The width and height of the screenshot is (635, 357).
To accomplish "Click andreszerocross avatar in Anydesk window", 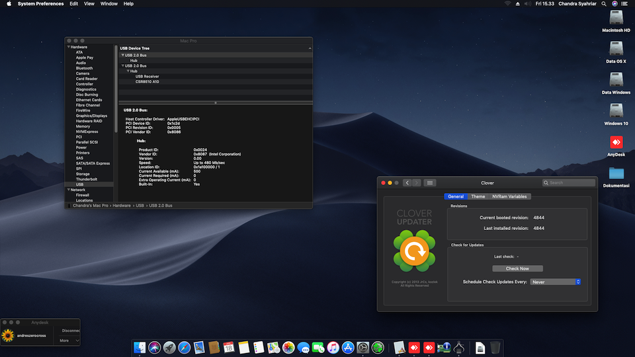I will tap(8, 336).
